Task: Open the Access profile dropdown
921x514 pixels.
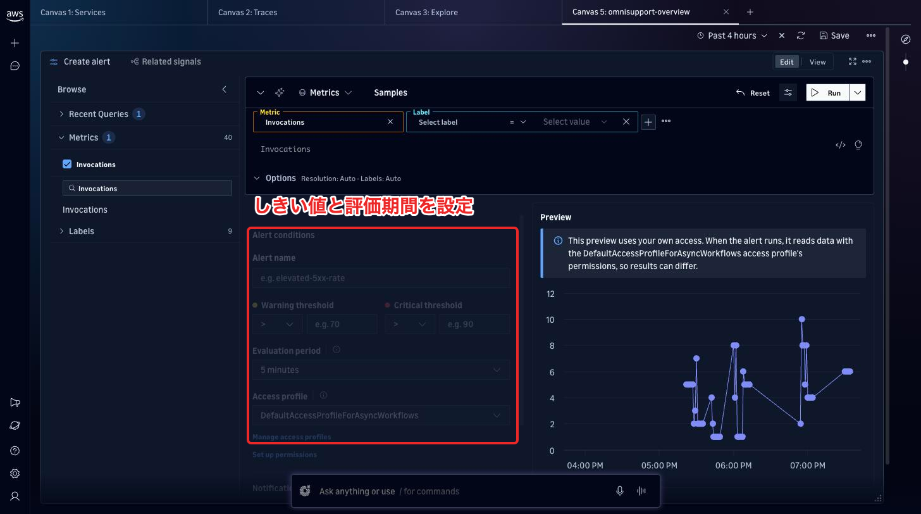Action: (381, 415)
